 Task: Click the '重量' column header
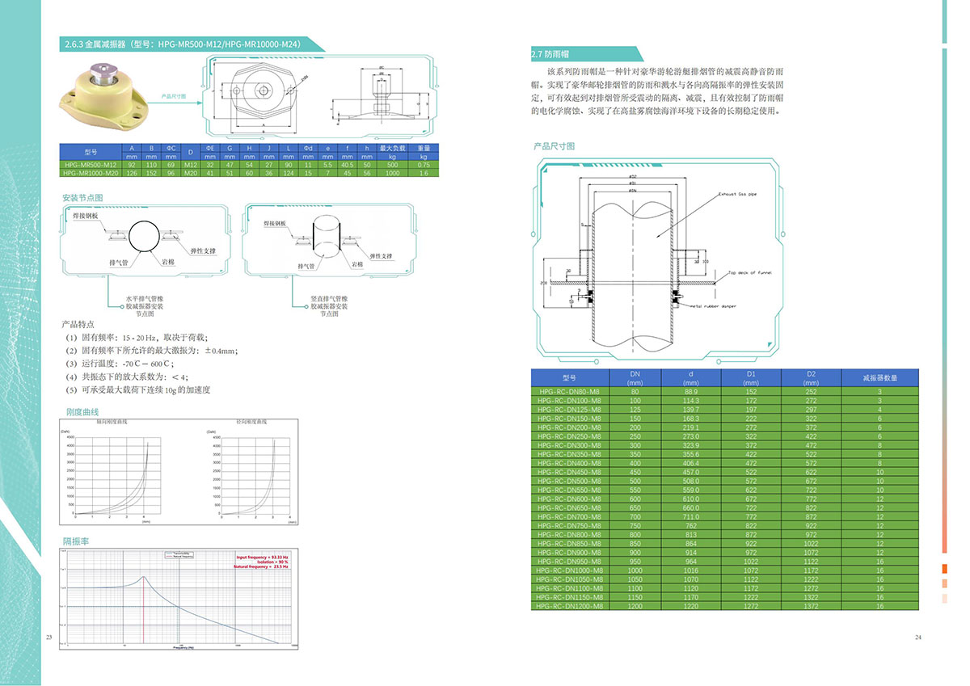pyautogui.click(x=424, y=149)
